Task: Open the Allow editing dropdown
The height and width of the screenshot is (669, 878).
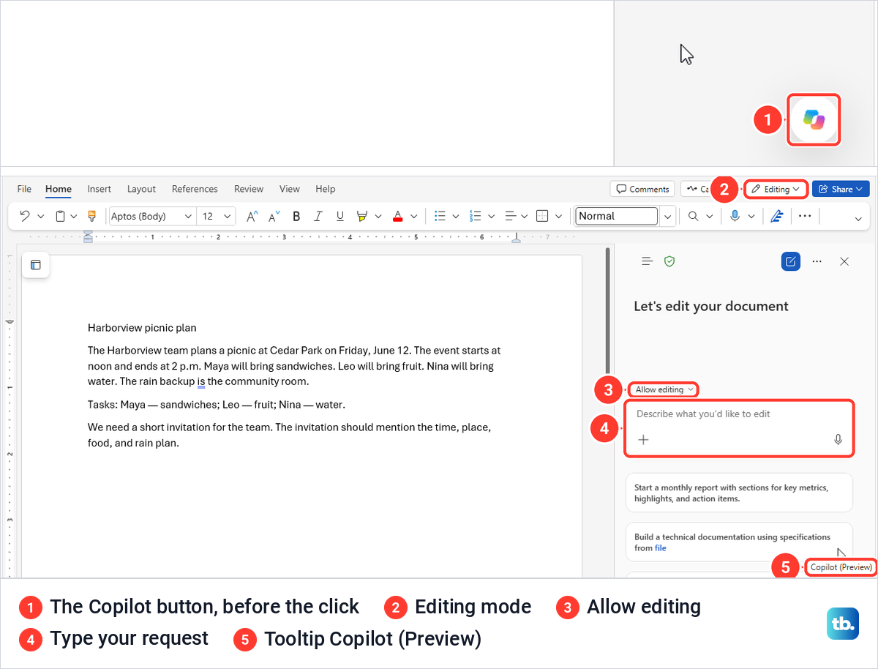Action: [x=664, y=389]
